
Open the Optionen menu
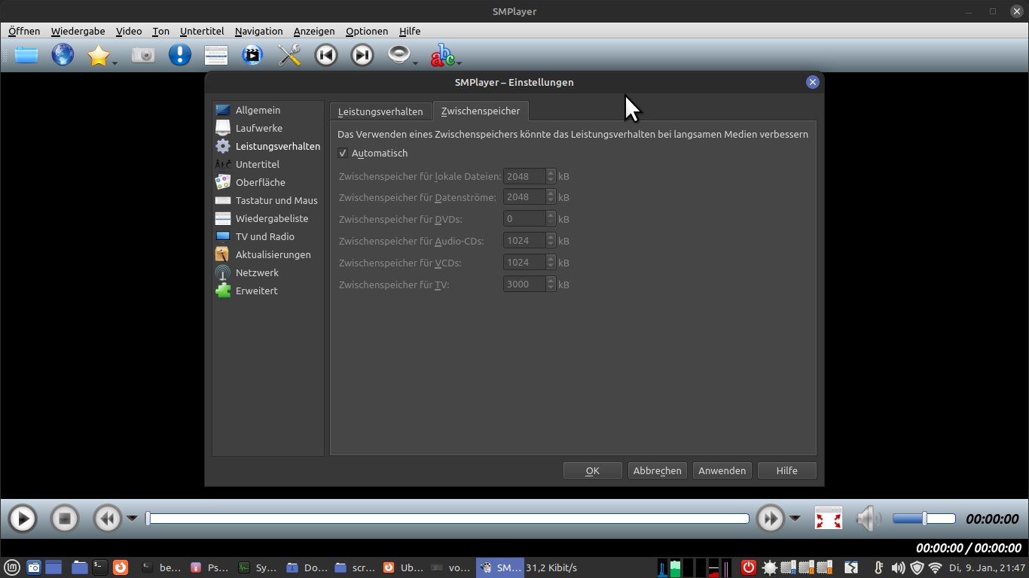(x=367, y=31)
